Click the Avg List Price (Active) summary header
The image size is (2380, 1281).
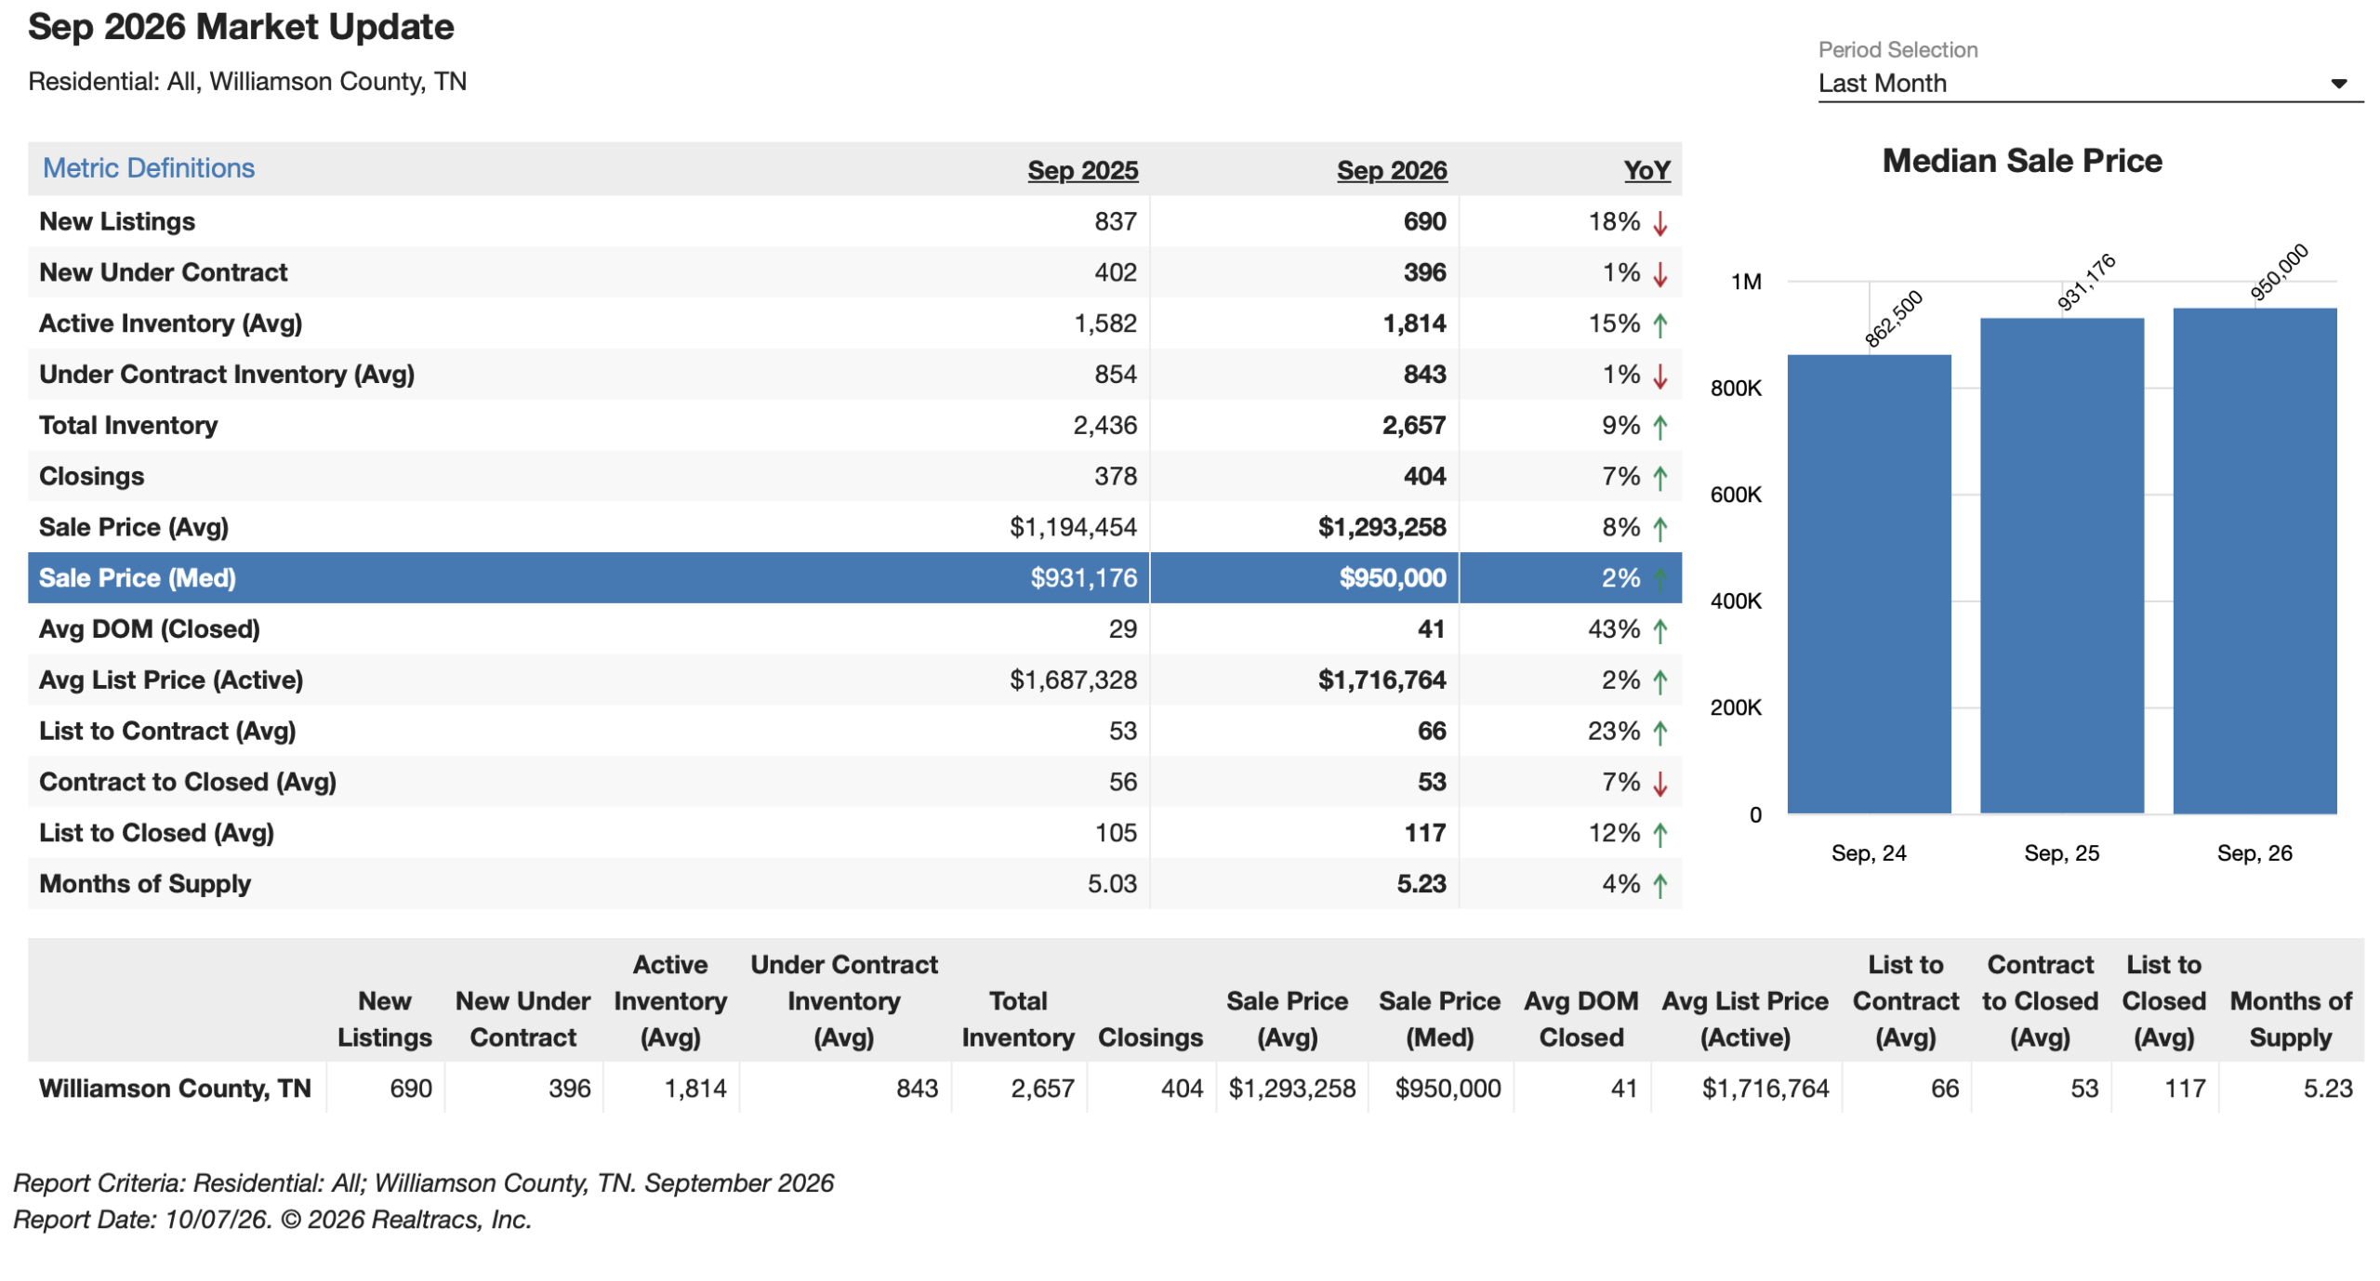[x=1745, y=1019]
